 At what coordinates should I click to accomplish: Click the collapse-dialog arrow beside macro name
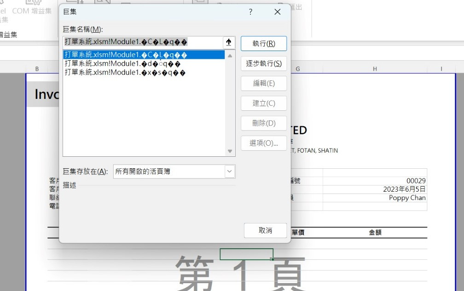[x=229, y=42]
